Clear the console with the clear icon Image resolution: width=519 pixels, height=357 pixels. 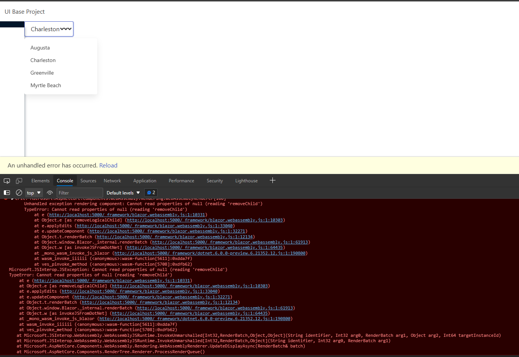point(19,193)
